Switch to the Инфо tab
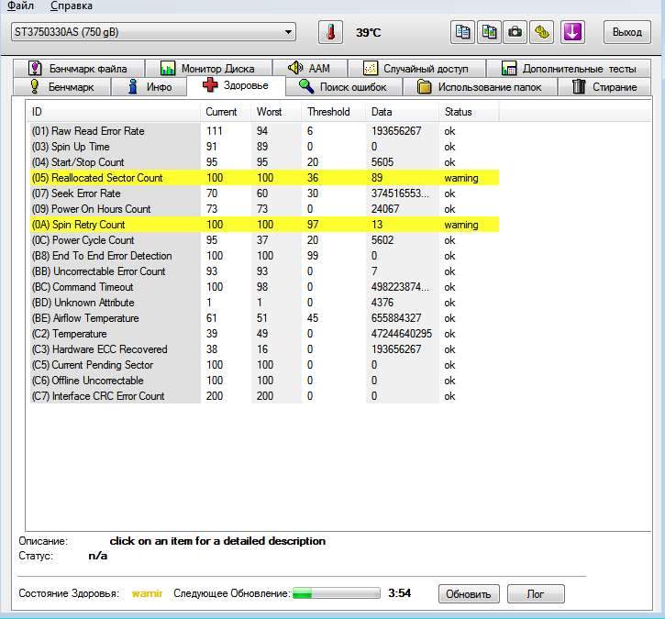 click(150, 87)
